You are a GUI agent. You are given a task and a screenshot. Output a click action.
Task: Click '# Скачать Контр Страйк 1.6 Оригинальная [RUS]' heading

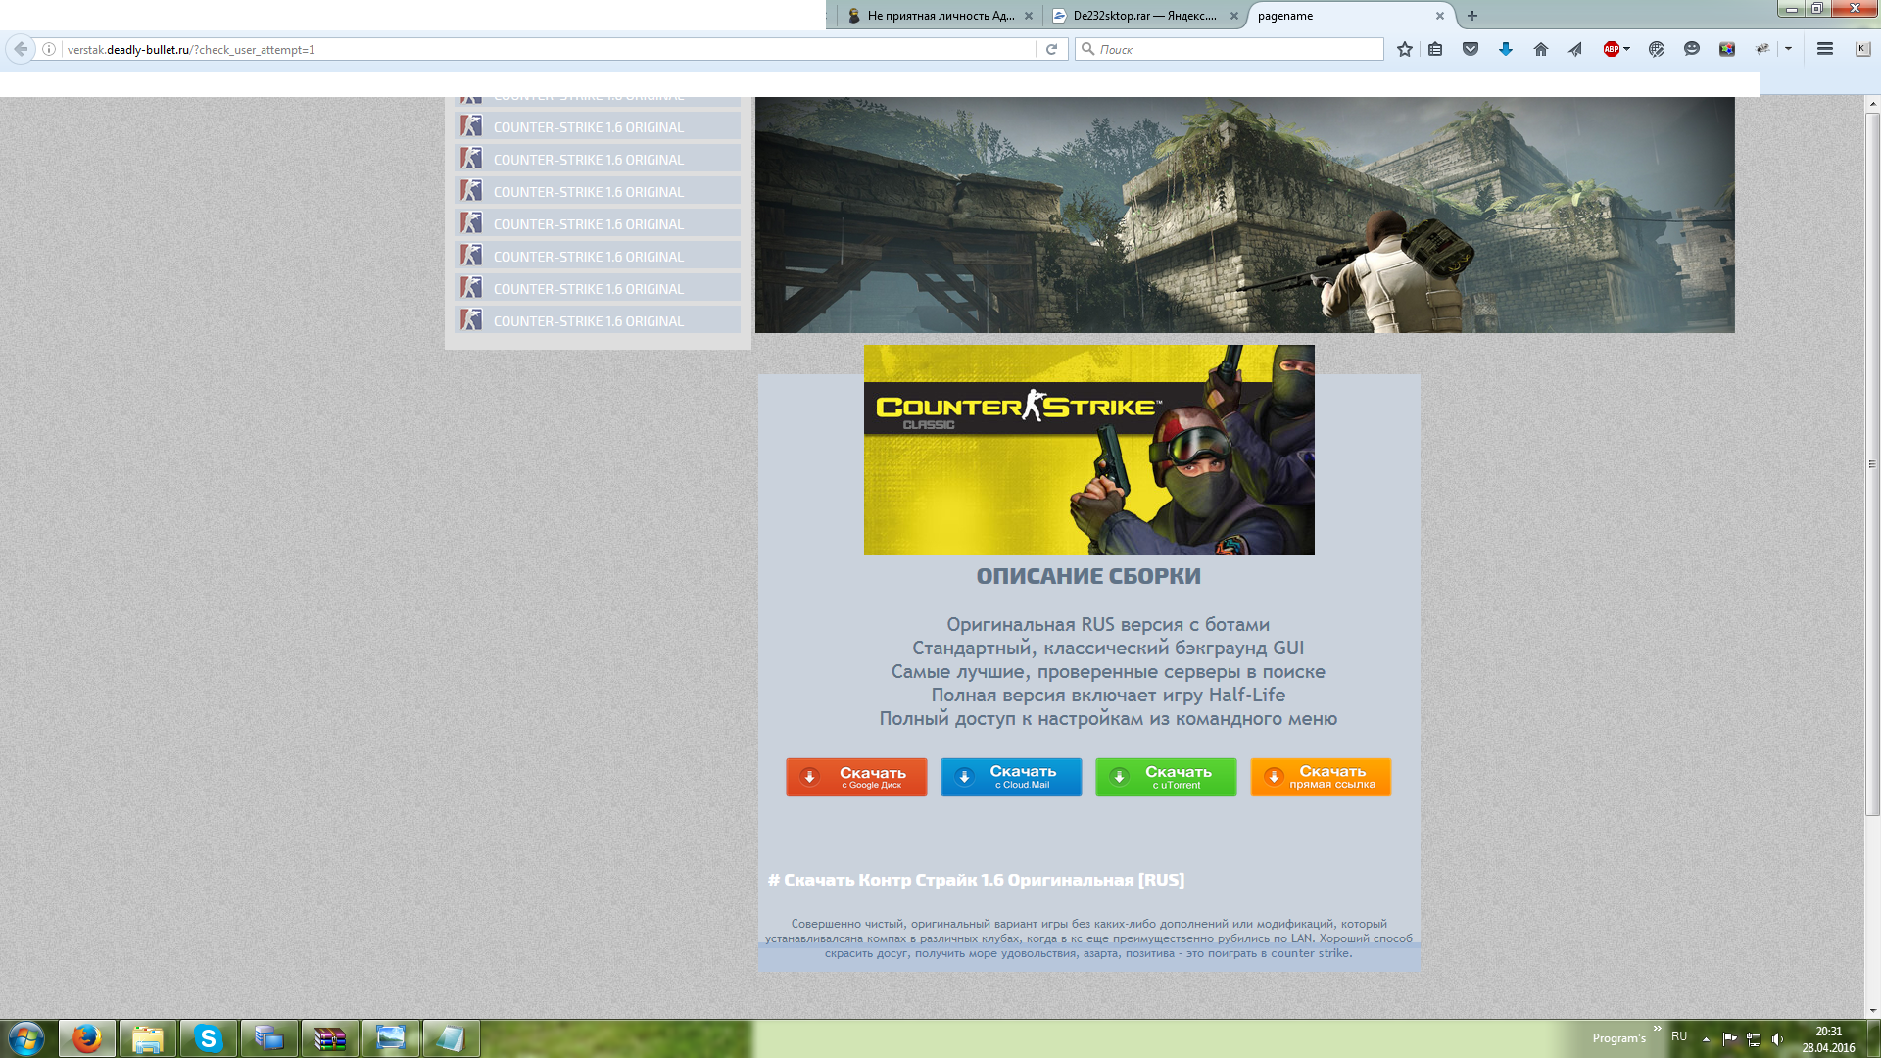[x=976, y=880]
